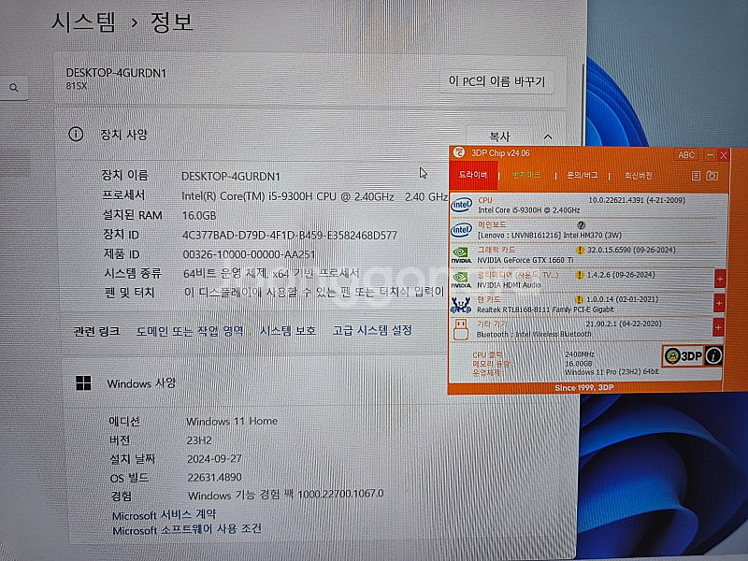Click the ABC language button in 3DP Chip
The width and height of the screenshot is (748, 561).
686,155
